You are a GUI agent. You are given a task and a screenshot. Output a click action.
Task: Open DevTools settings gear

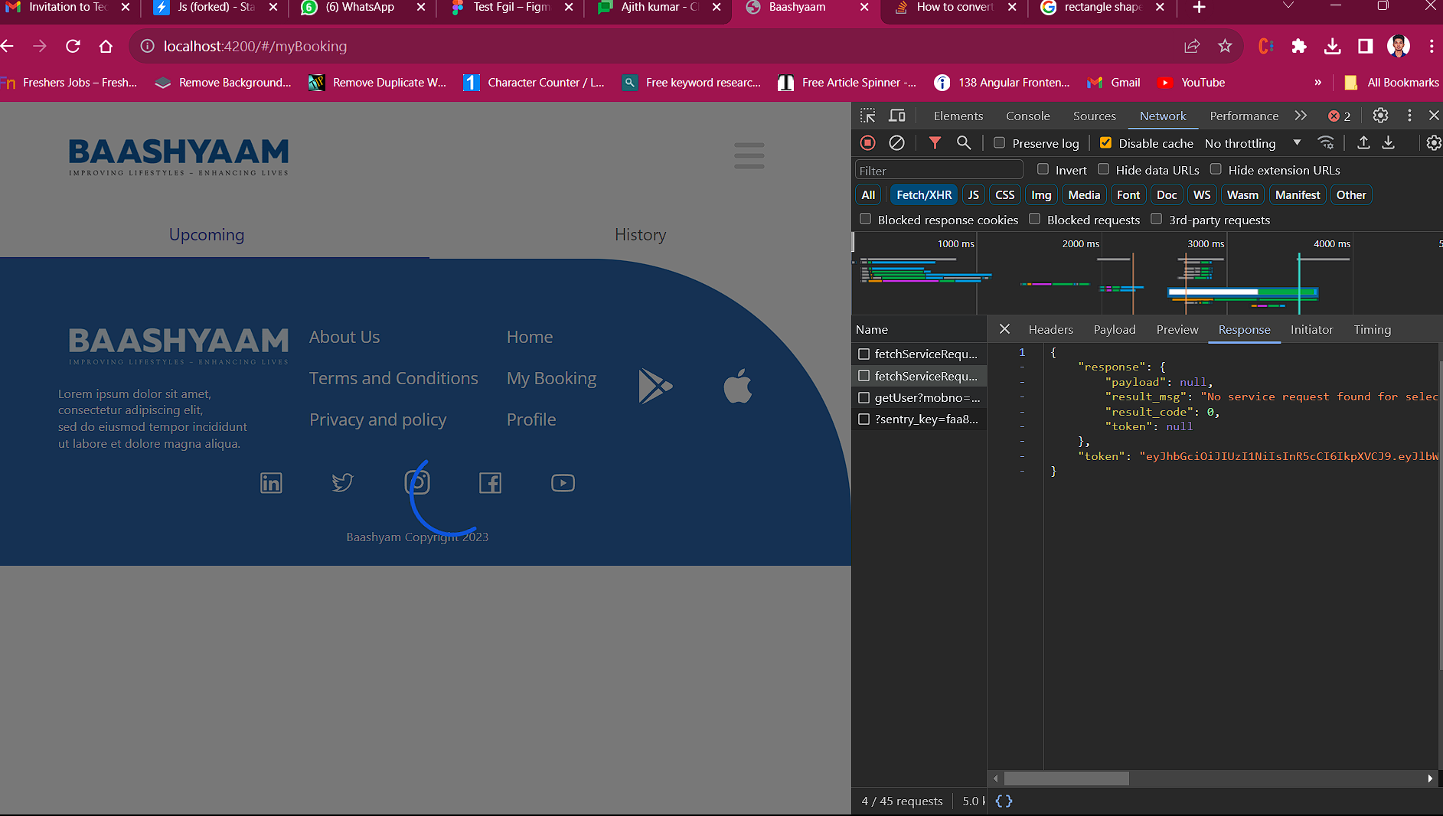[x=1380, y=116]
